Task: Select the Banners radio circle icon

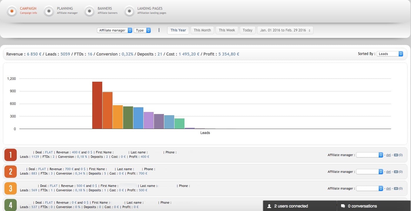Action: coord(89,11)
